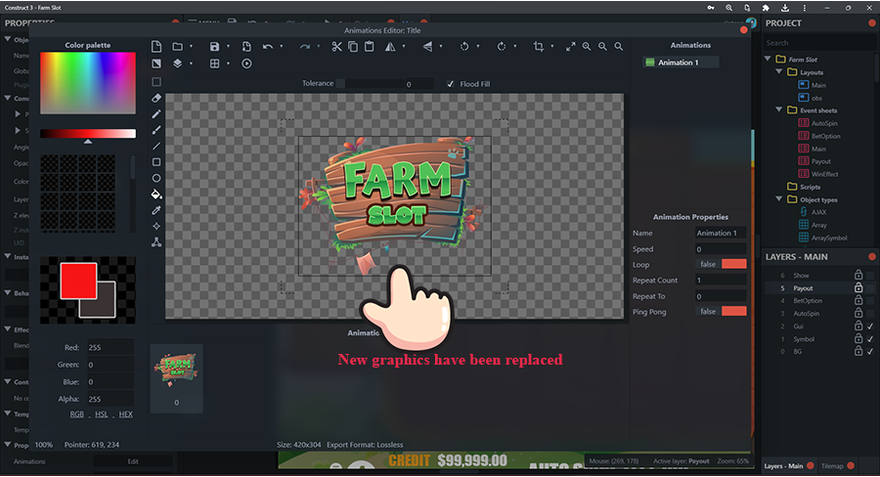Select the Fill bucket tool
This screenshot has width=880, height=477.
click(156, 195)
